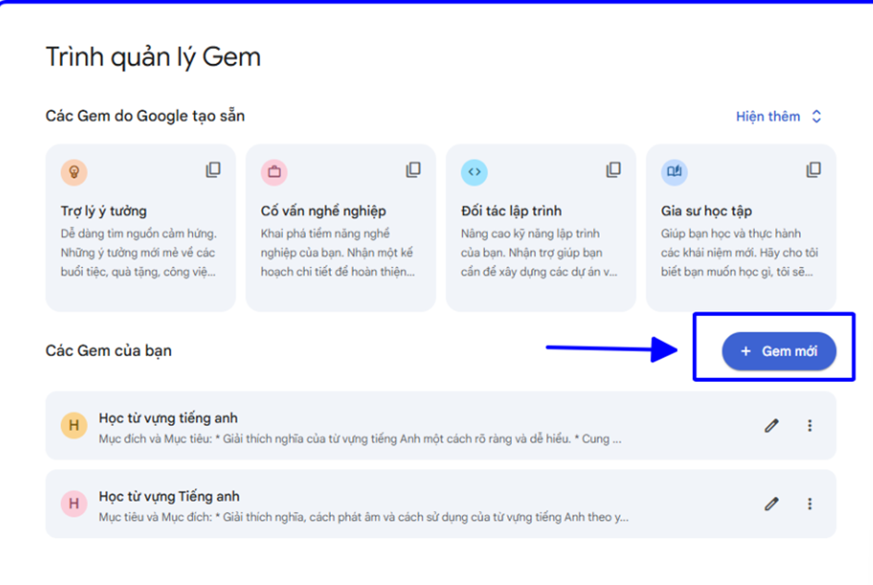Expand premade Gems with the Hiện thêm chevron
The height and width of the screenshot is (585, 873).
click(816, 116)
